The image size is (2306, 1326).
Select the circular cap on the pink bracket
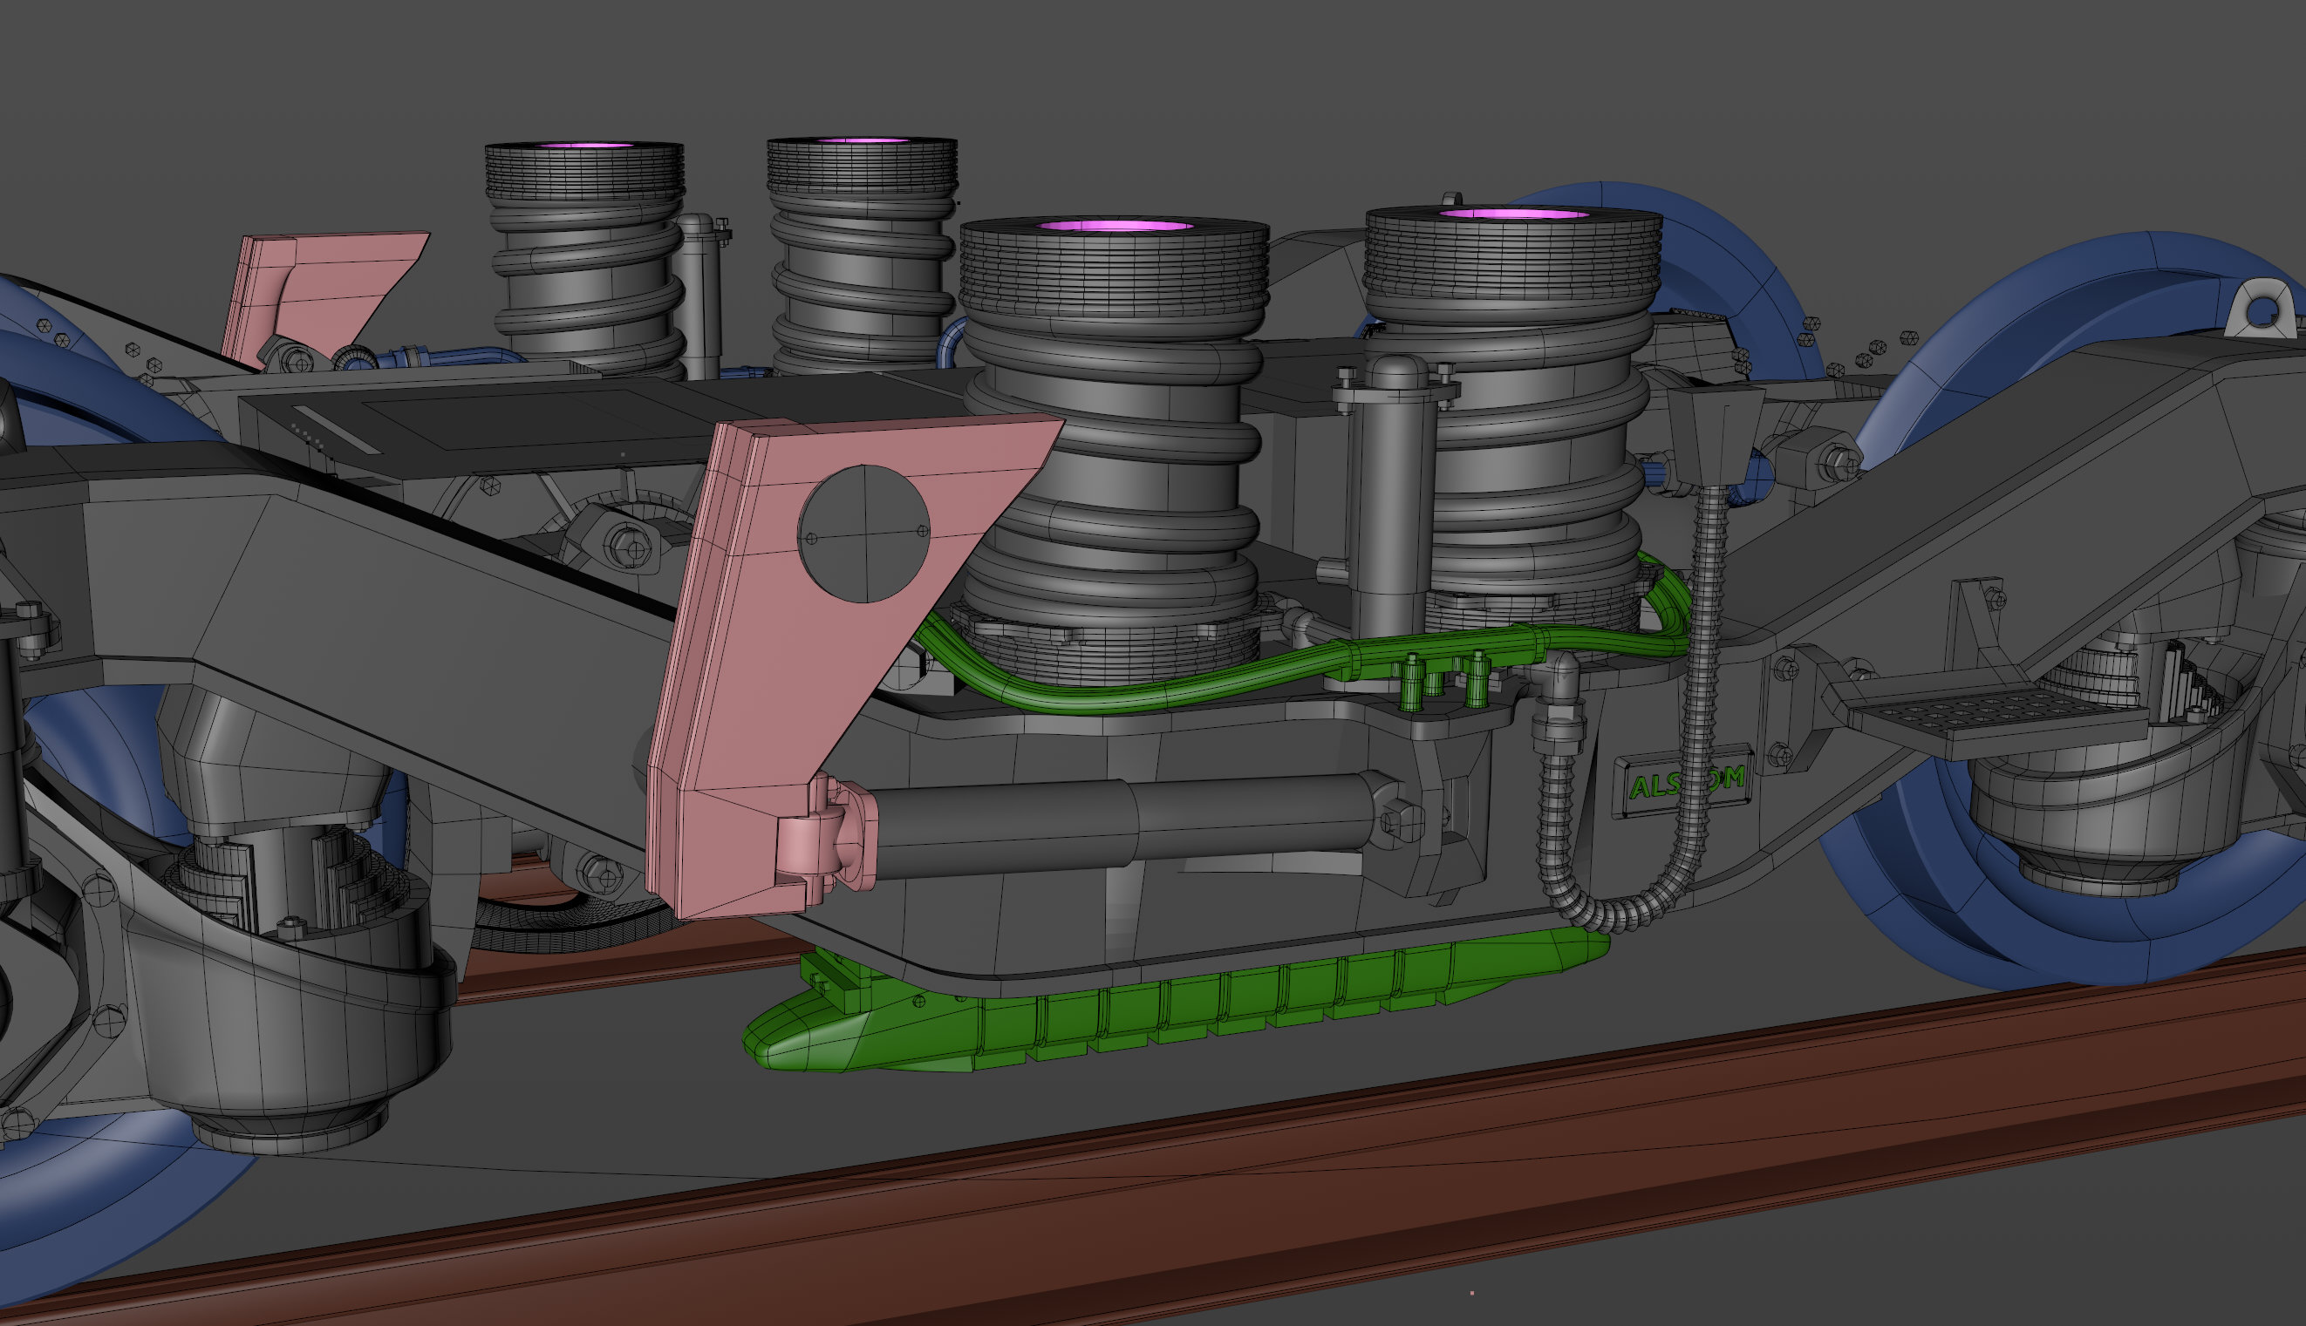click(863, 534)
